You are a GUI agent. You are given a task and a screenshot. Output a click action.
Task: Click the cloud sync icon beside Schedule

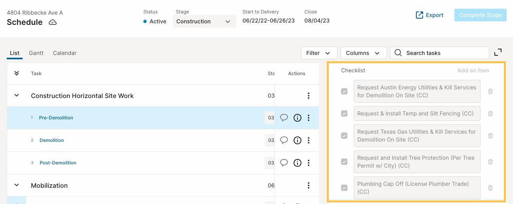pos(53,23)
